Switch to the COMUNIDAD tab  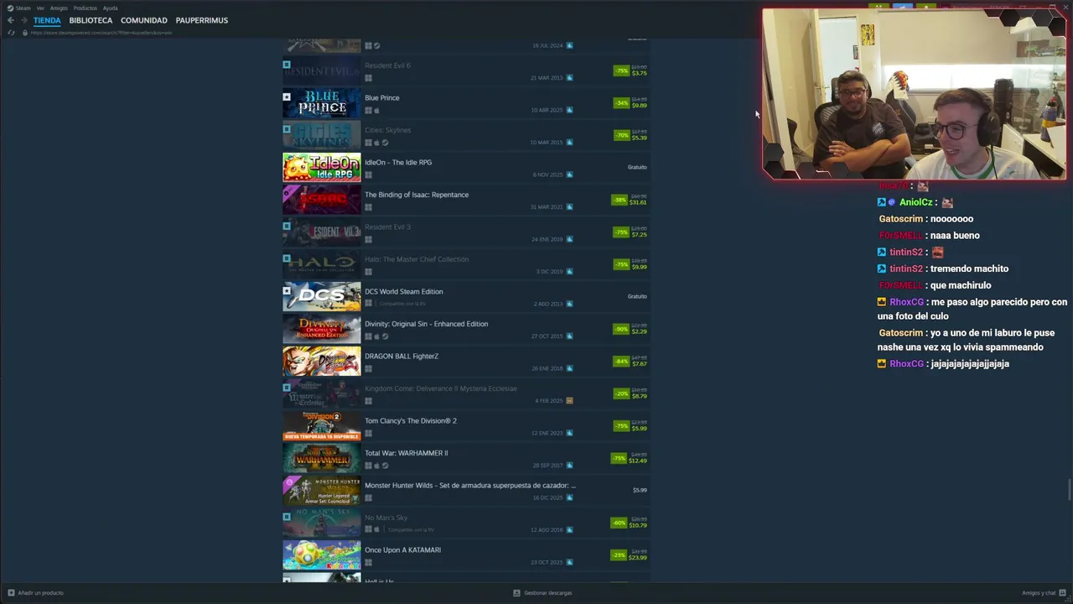[x=144, y=20]
